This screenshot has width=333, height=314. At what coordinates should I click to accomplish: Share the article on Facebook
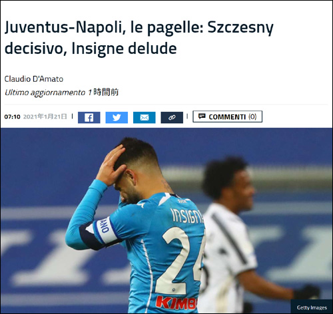tap(89, 117)
